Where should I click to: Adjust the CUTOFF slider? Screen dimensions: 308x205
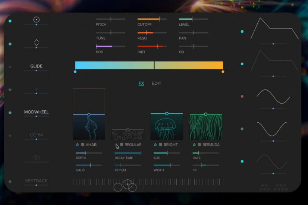(152, 19)
